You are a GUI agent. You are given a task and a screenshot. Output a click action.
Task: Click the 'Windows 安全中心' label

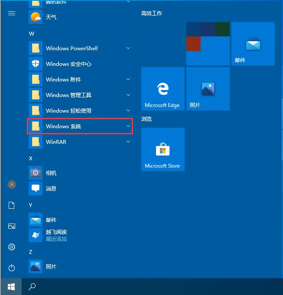coord(68,64)
